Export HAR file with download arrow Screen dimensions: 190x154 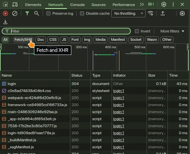coord(5,22)
